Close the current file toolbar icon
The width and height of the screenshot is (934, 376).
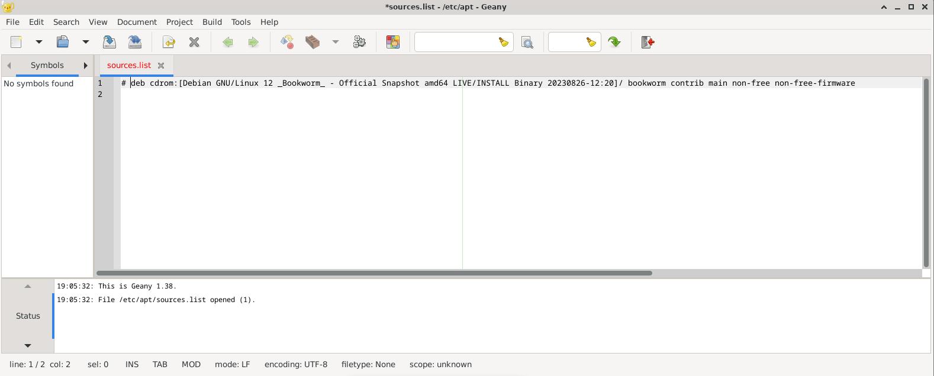pos(194,42)
